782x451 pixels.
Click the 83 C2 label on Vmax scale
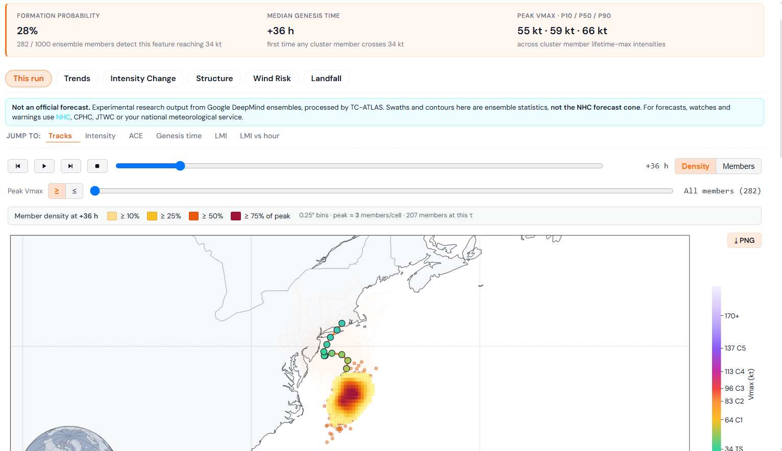(735, 401)
